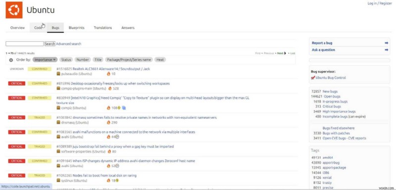Click the Next page arrow icon

(286, 53)
